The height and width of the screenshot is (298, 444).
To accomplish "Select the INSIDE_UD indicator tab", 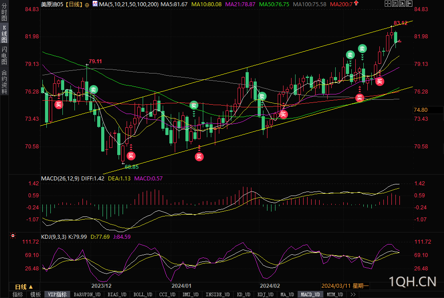I will (x=218, y=294).
